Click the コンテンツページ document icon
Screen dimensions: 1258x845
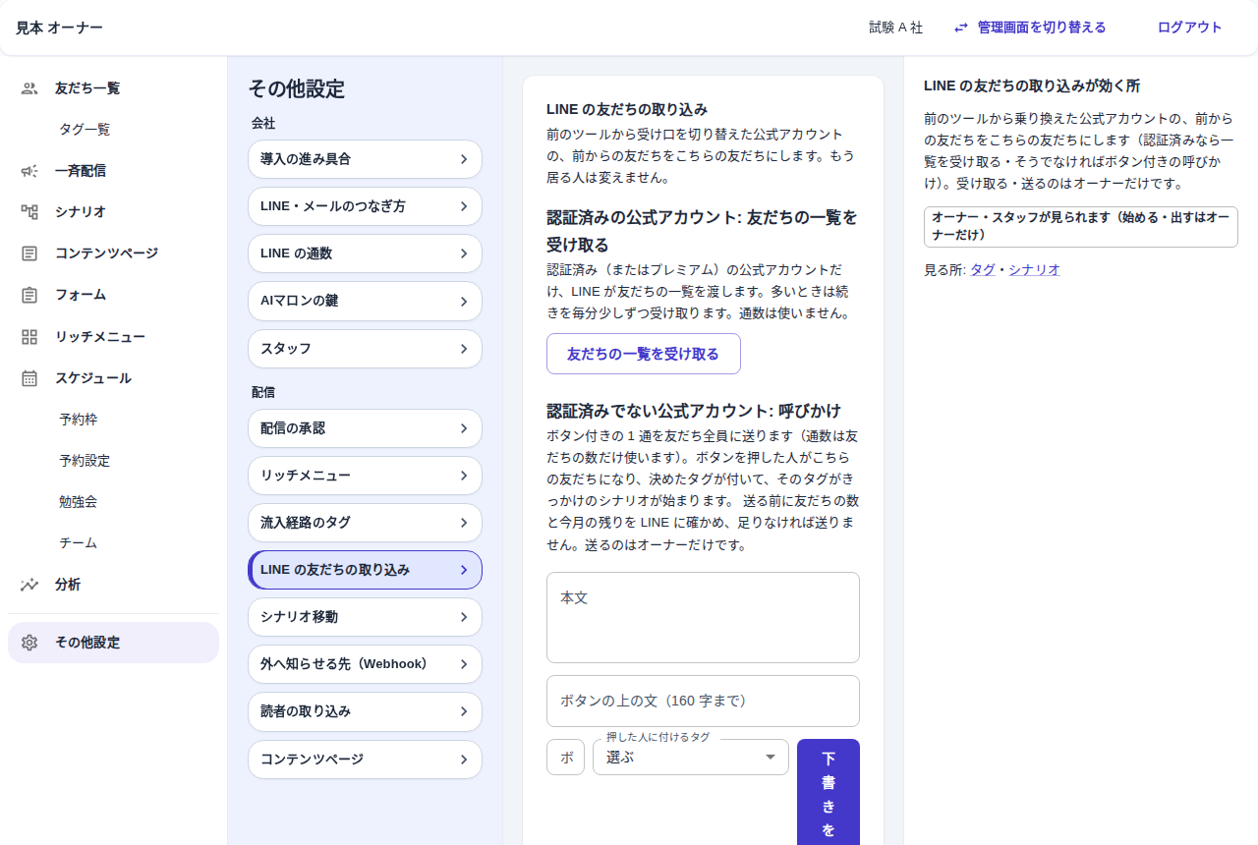(x=29, y=253)
